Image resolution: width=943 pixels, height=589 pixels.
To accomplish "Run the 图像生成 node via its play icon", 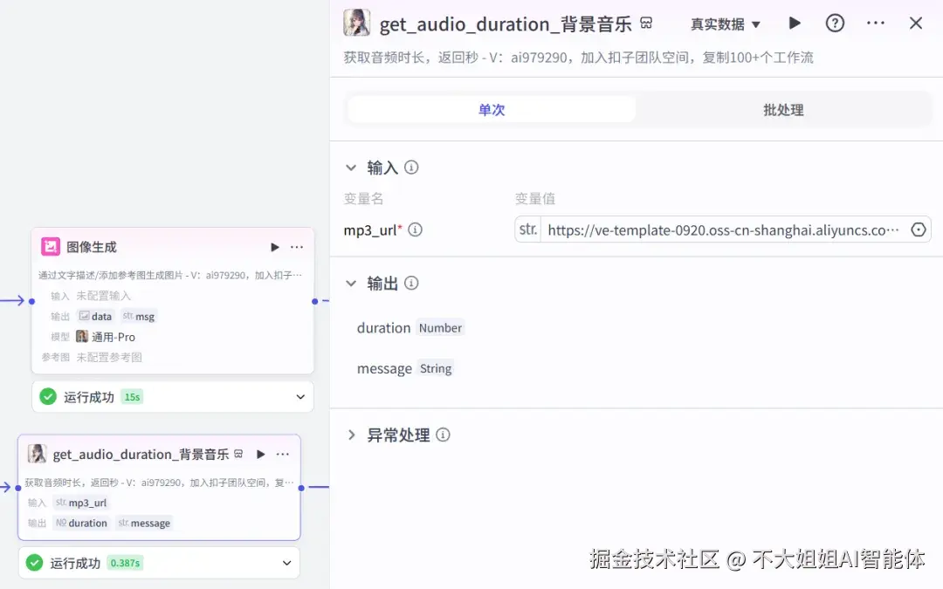I will [x=274, y=247].
